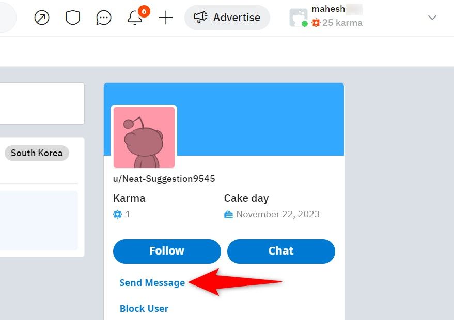454x320 pixels.
Task: Click the Send Message link
Action: click(152, 283)
